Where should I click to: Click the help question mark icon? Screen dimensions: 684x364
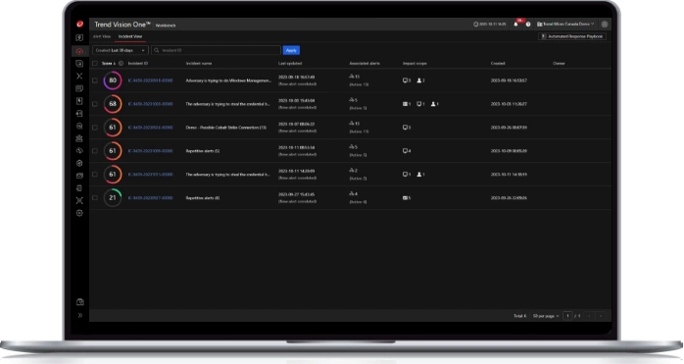tap(528, 25)
